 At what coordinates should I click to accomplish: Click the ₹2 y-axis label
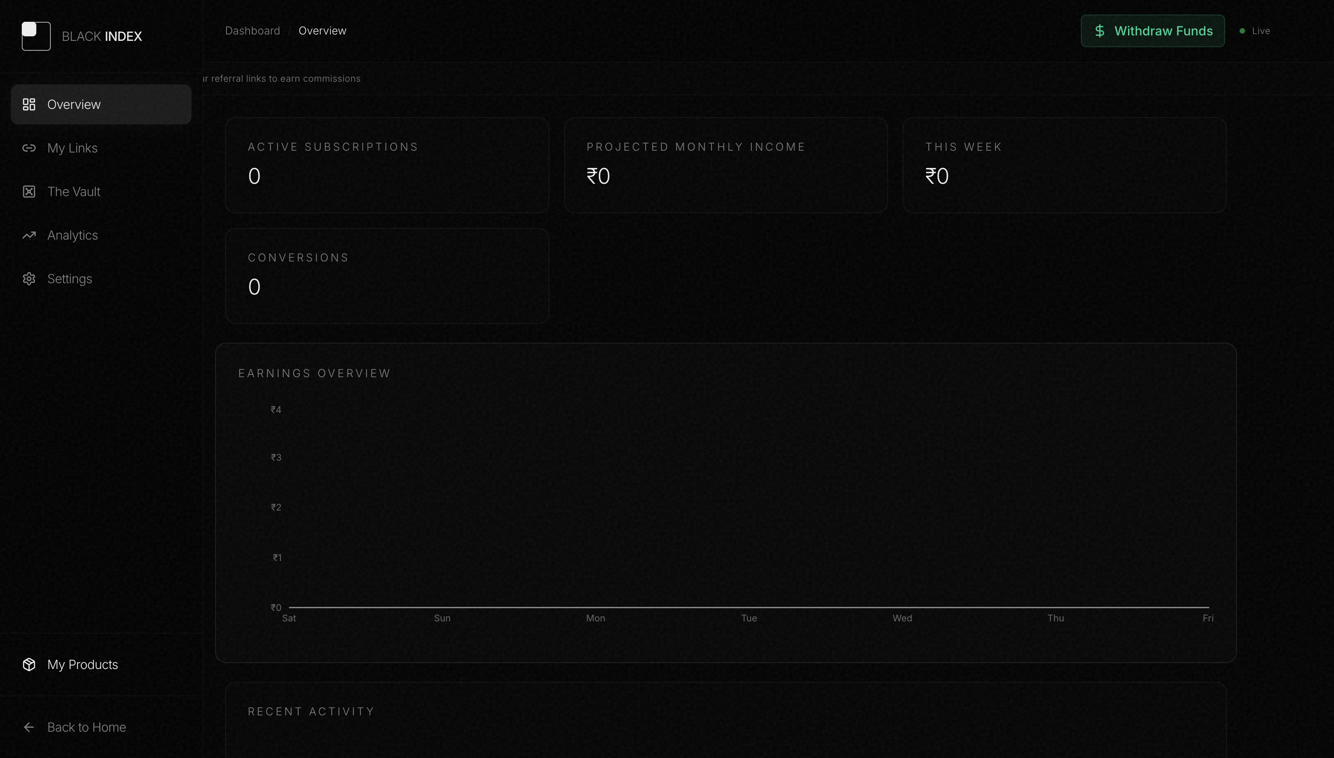click(x=276, y=507)
